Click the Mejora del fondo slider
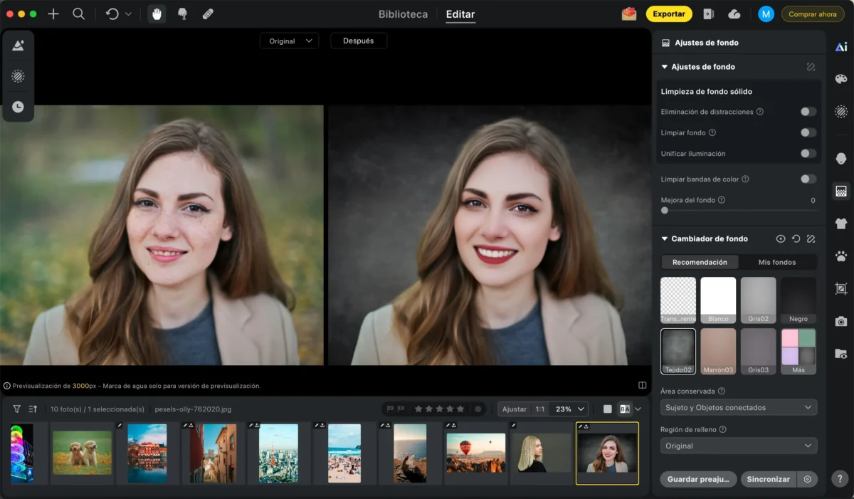 738,211
